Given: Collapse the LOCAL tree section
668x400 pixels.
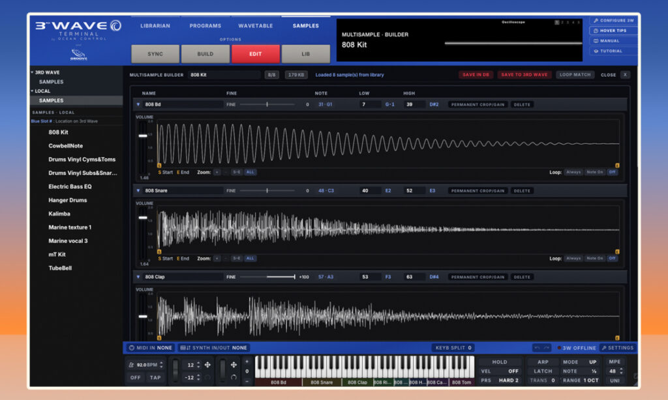Looking at the screenshot, I should tap(32, 91).
